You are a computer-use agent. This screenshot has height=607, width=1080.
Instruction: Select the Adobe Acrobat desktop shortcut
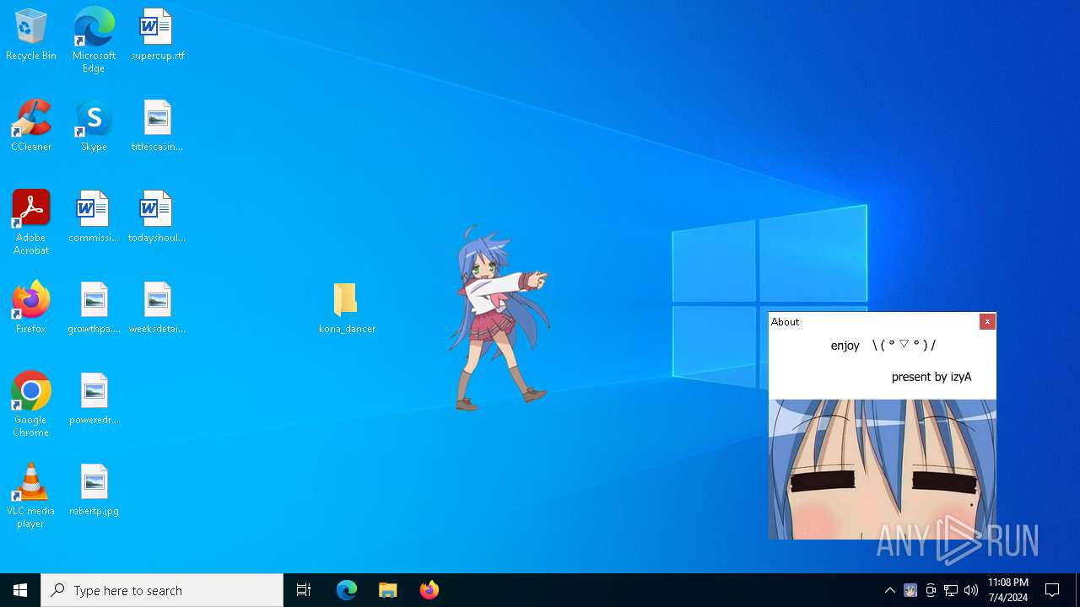pos(31,223)
